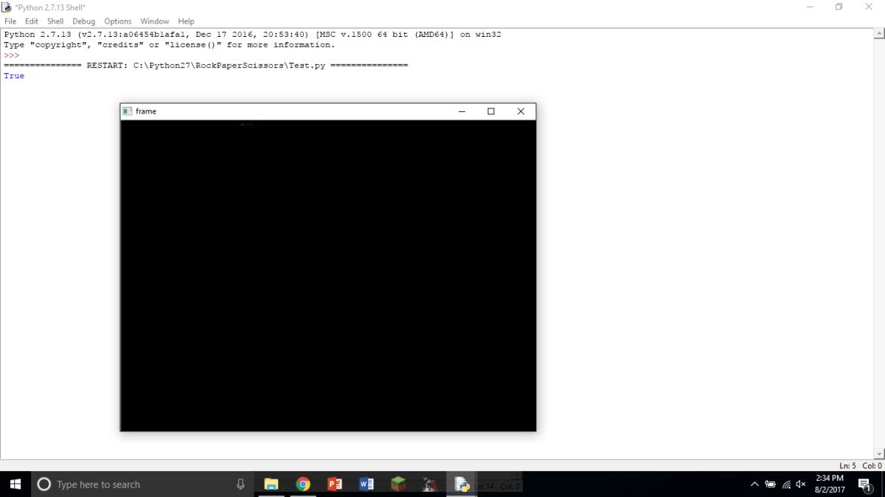The width and height of the screenshot is (885, 497).
Task: Show hidden system tray icons
Action: pyautogui.click(x=754, y=484)
